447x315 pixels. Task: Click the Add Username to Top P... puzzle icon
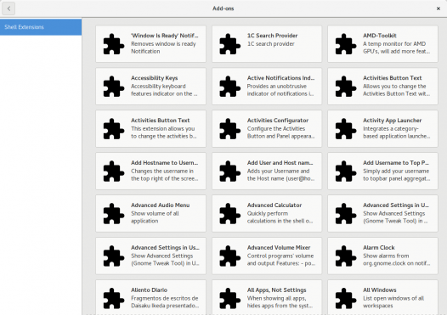click(x=346, y=172)
